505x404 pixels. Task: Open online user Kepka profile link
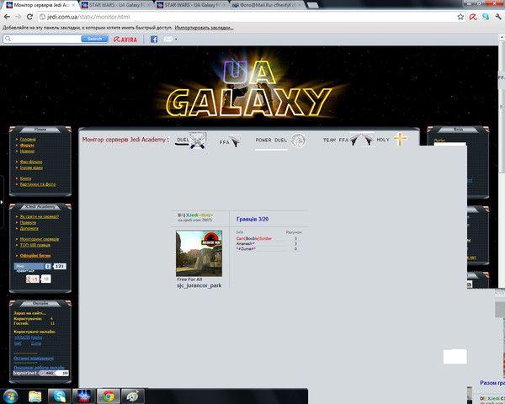click(x=37, y=338)
